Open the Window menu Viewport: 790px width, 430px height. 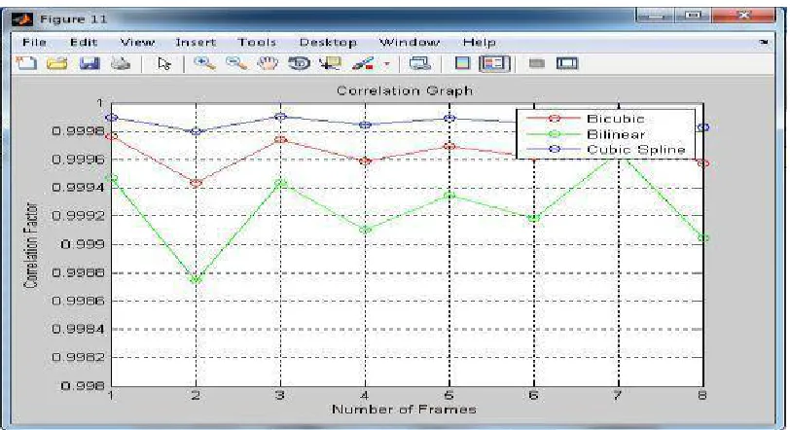409,42
